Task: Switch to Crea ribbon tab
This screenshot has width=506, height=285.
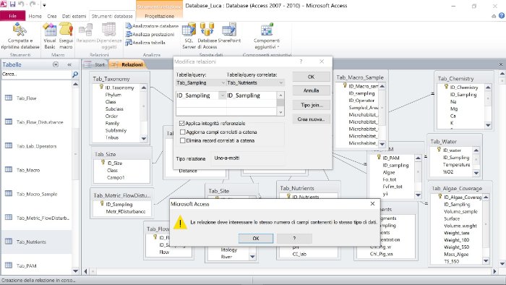Action: click(x=51, y=16)
